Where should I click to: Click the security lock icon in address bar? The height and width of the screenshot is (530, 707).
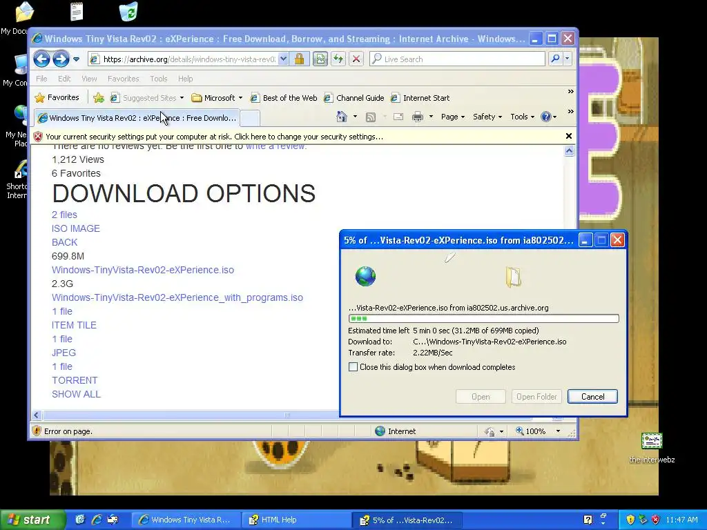299,59
